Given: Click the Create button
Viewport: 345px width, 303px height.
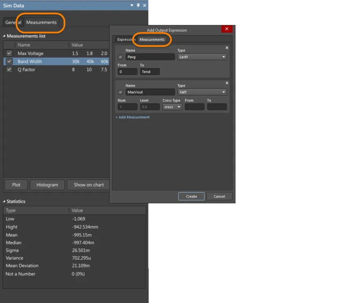Looking at the screenshot, I should coord(191,196).
